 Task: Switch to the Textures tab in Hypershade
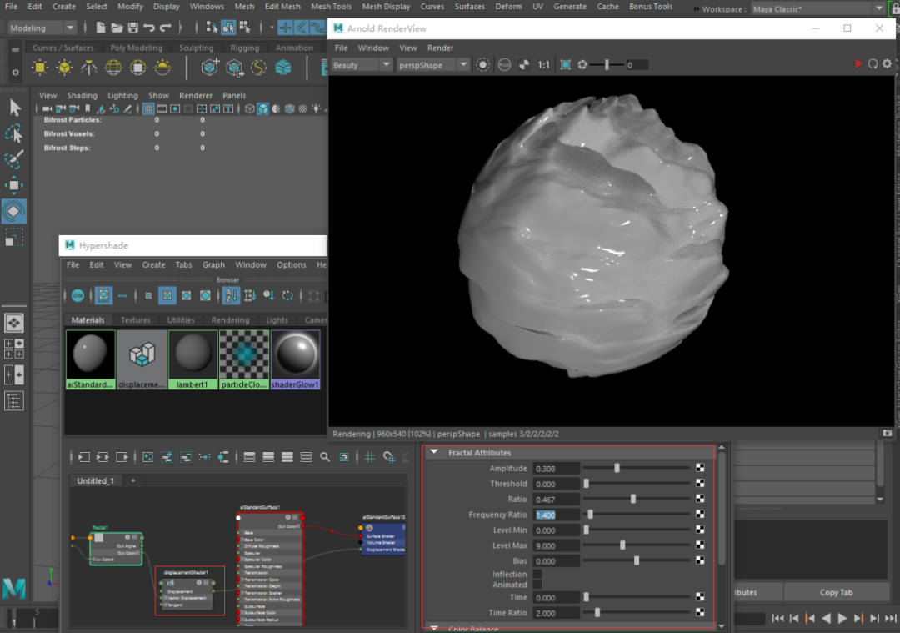[x=135, y=320]
